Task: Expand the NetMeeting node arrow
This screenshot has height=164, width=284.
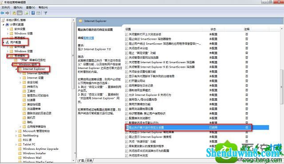Action: pyautogui.click(x=16, y=136)
